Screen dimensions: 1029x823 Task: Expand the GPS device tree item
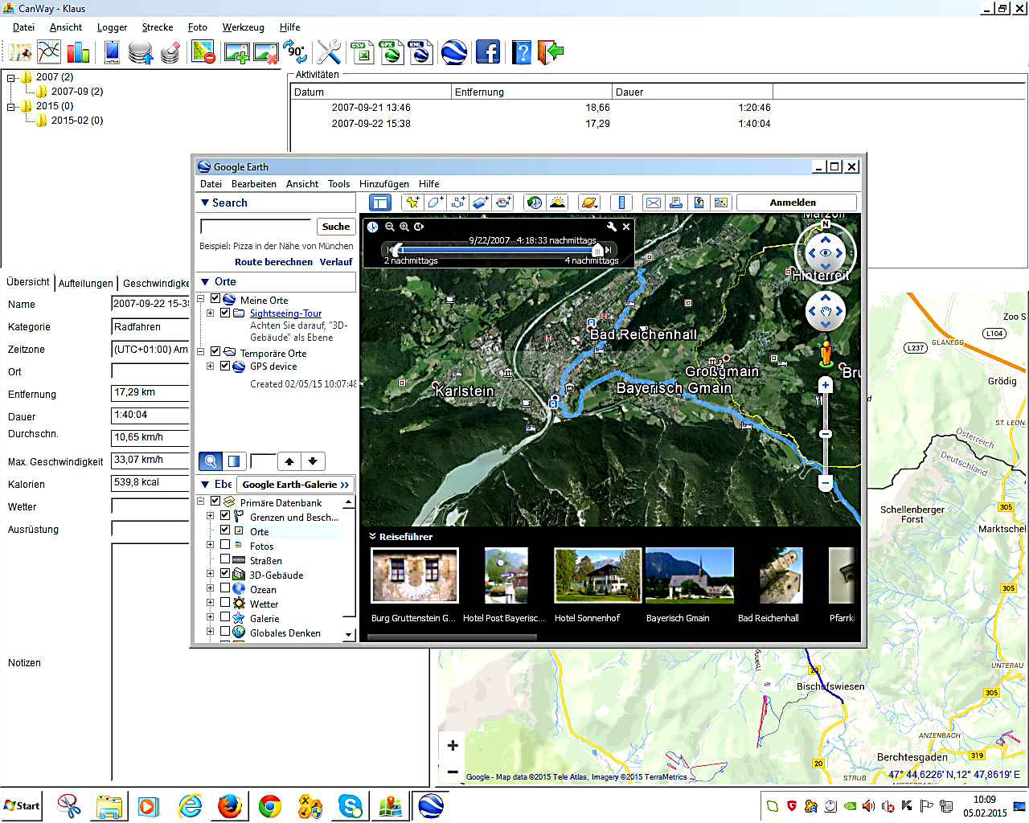coord(211,366)
